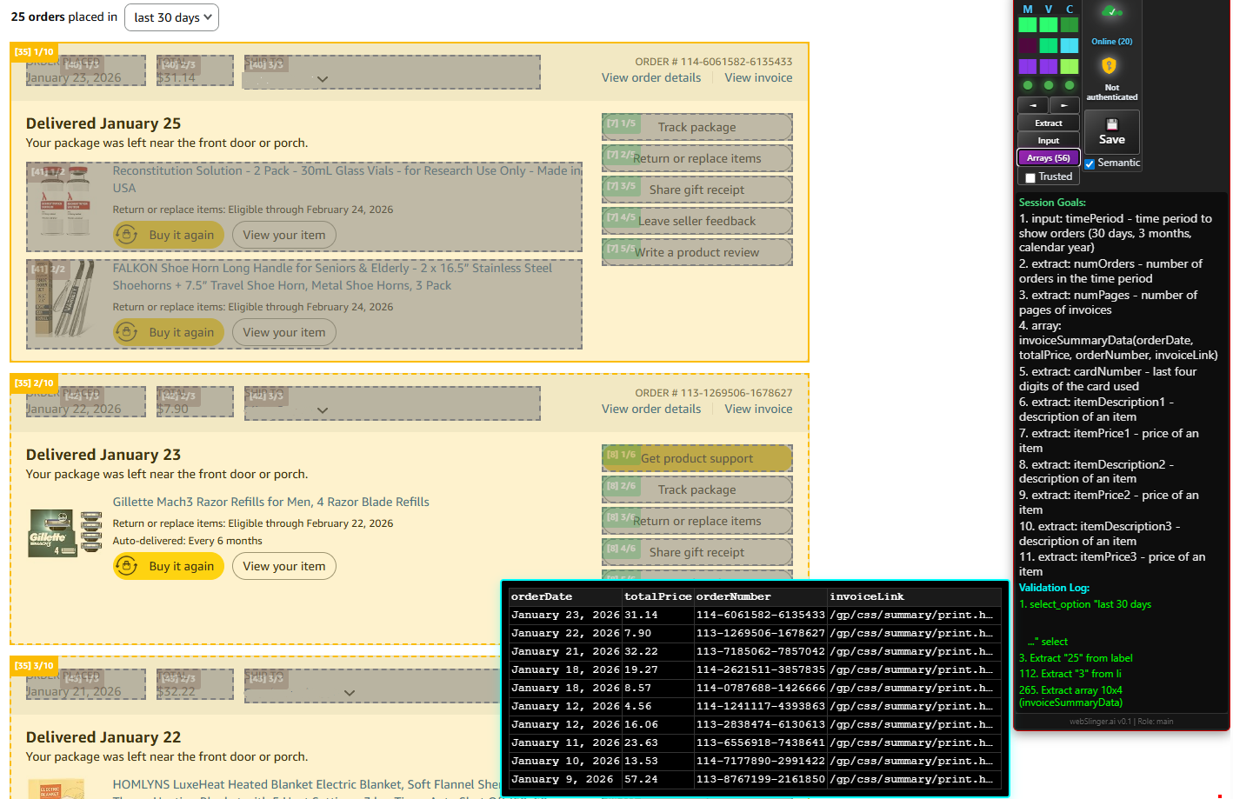Share gift receipt for January 23 delivery
This screenshot has height=799, width=1233.
pos(697,552)
